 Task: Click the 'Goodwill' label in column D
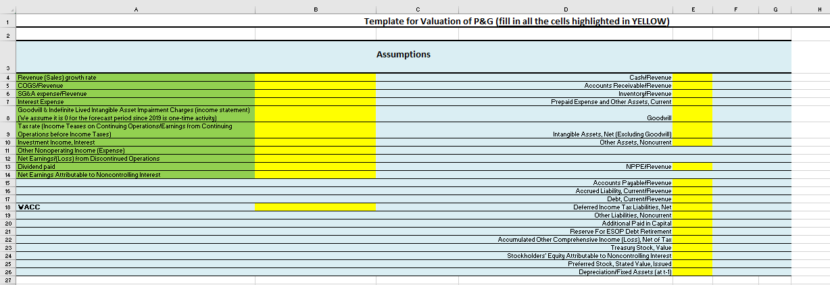(566, 114)
